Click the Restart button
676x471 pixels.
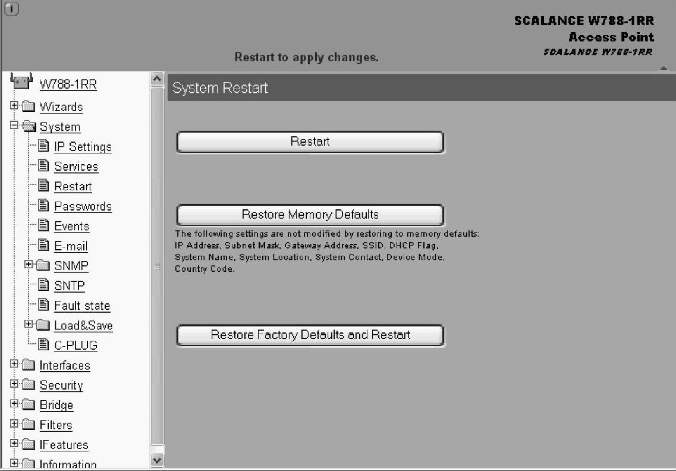pos(310,142)
